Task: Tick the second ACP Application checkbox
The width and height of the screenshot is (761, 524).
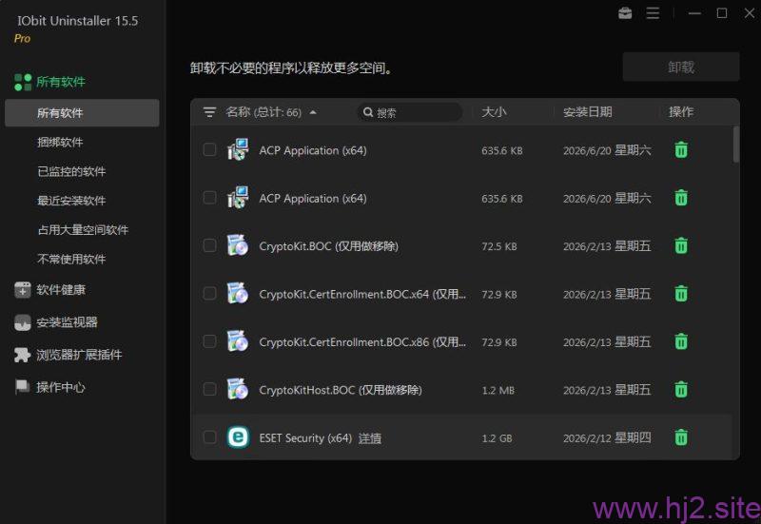Action: [209, 198]
